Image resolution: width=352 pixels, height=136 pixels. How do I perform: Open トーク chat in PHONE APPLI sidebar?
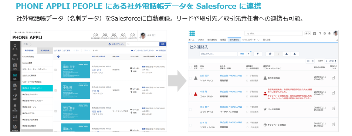[15, 118]
